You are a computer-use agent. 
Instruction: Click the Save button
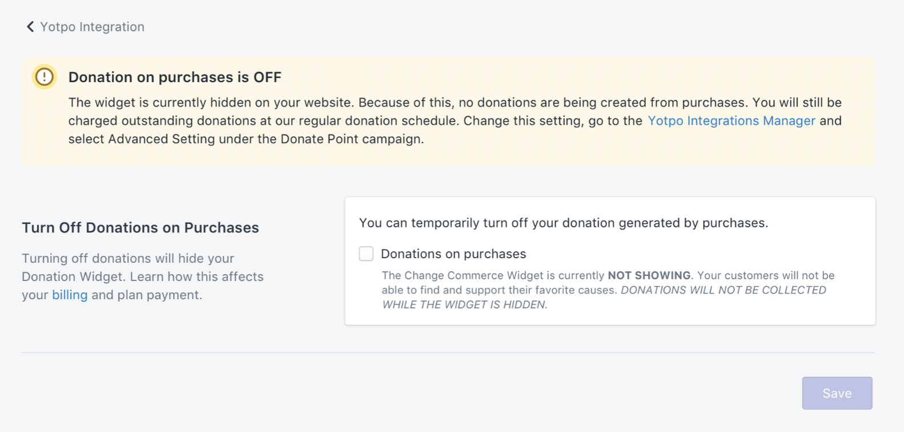(x=837, y=393)
